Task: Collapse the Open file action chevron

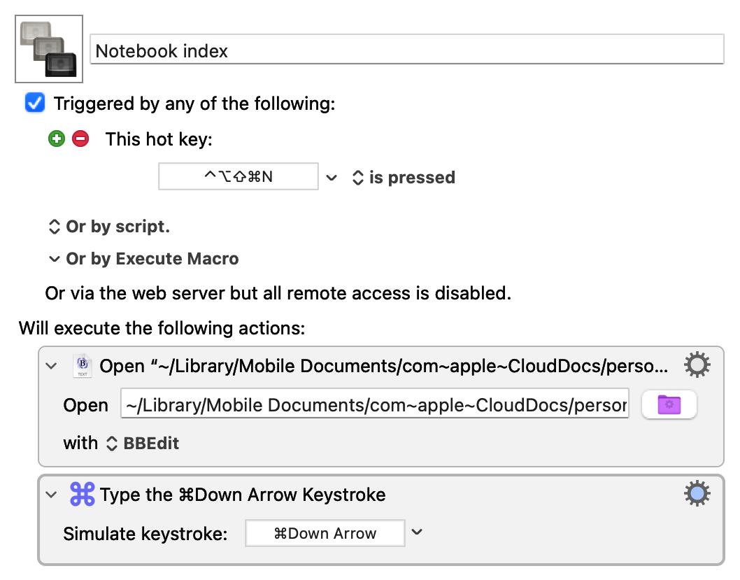Action: click(x=51, y=366)
